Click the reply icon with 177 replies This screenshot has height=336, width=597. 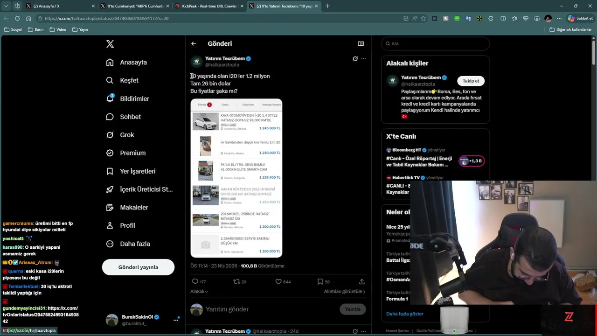click(x=195, y=281)
